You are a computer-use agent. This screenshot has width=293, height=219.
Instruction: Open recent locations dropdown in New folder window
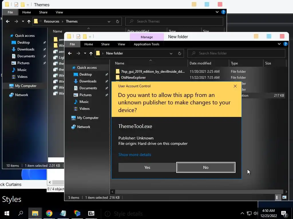click(x=85, y=53)
